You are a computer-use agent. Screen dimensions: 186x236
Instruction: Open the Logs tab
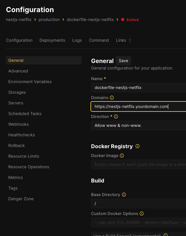(x=77, y=40)
